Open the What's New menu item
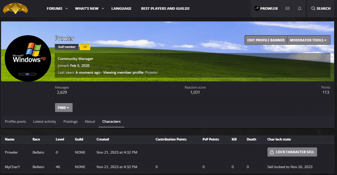 87,8
